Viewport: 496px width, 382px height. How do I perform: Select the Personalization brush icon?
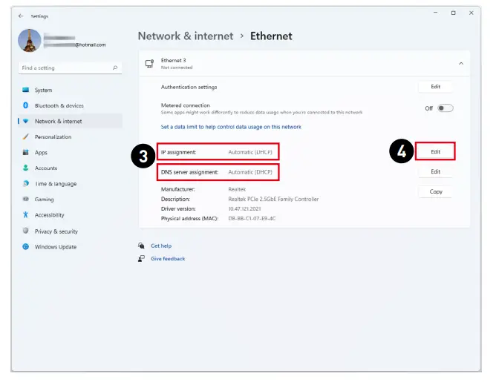click(x=26, y=137)
